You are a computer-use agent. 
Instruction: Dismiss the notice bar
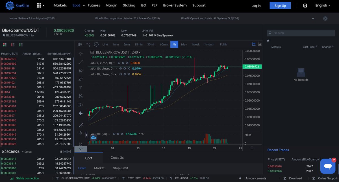point(325,19)
